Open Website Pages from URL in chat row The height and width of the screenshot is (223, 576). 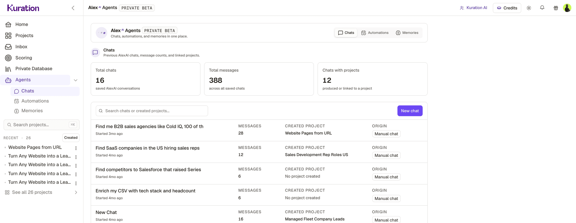coord(308,133)
